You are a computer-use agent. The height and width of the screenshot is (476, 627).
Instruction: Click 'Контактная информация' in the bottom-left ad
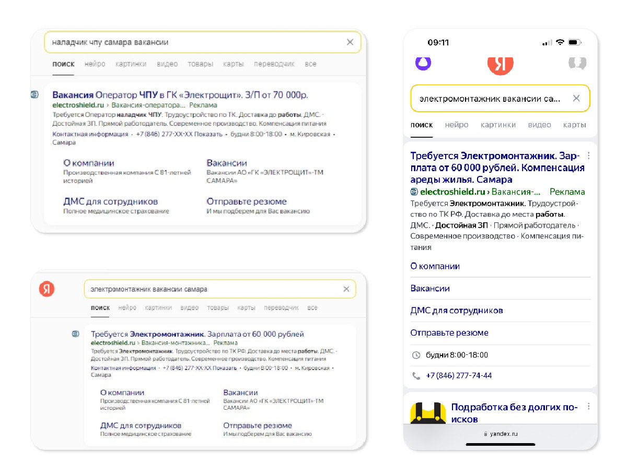[x=123, y=368]
